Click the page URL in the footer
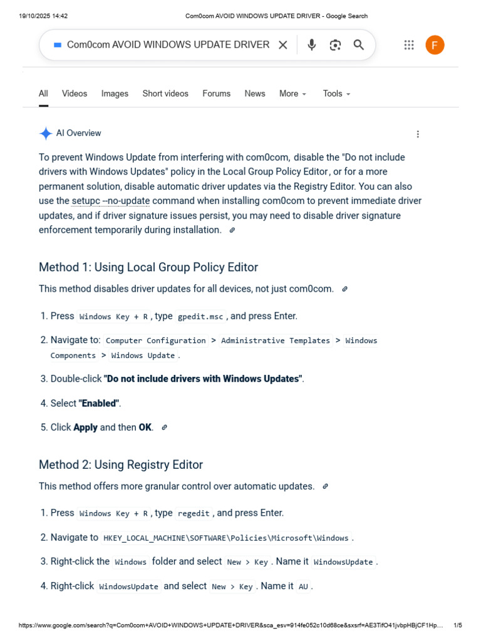Image resolution: width=481 pixels, height=641 pixels. point(230,625)
